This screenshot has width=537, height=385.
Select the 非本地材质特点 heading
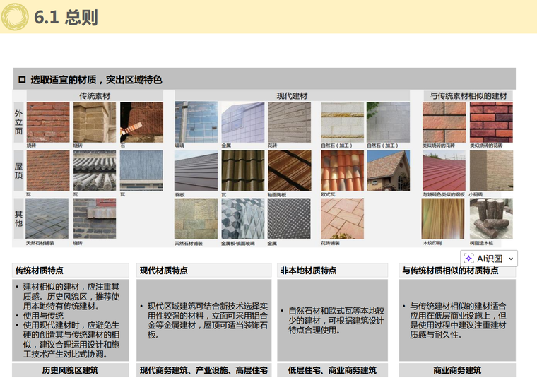coord(308,271)
